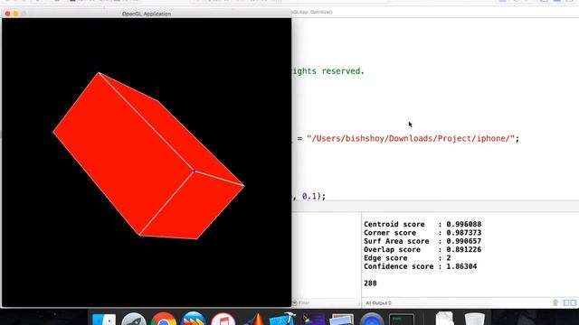Open the striped round icon beside Chrome
Viewport: 579px width, 325px height.
193,319
